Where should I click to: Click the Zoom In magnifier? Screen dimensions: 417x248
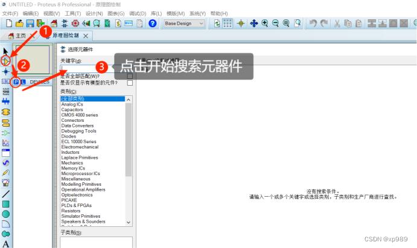pyautogui.click(x=264, y=24)
